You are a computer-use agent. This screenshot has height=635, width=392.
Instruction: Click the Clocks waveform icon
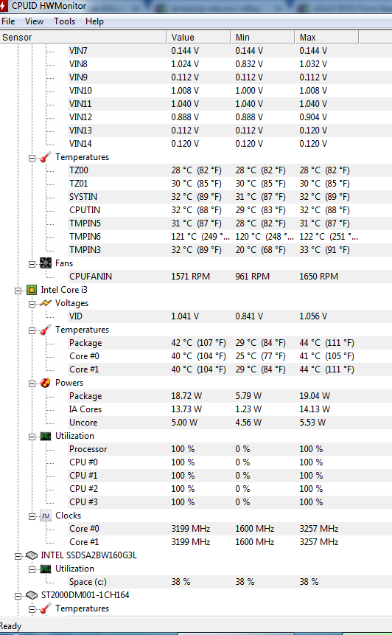(46, 516)
